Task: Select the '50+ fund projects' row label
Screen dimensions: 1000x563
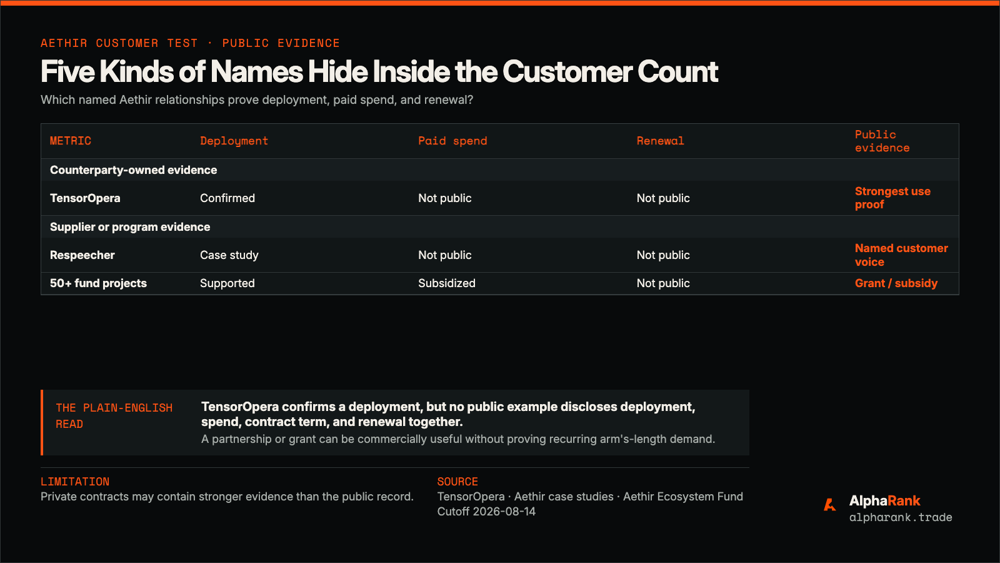Action: pyautogui.click(x=98, y=283)
